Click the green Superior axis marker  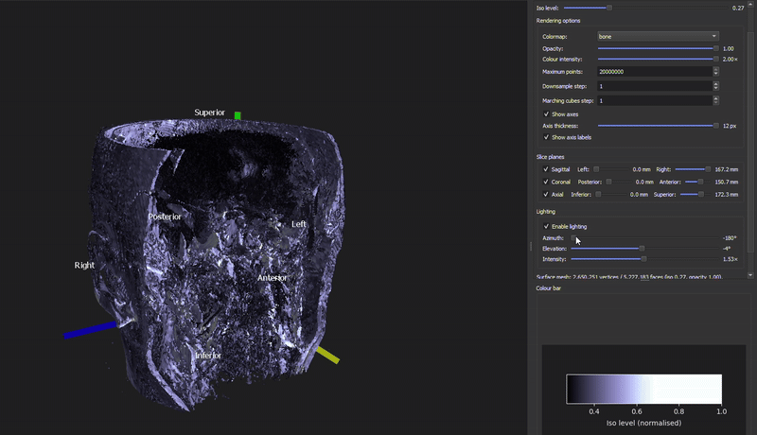[x=238, y=115]
